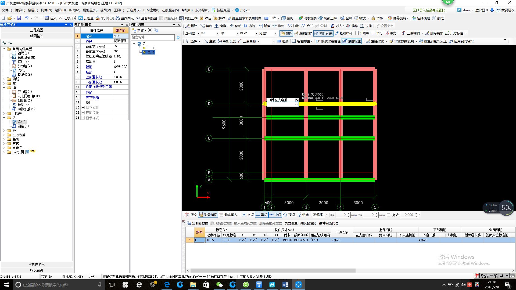This screenshot has width=516, height=290.
Task: Toggle 对象捕捉 object snap
Action: 208,215
